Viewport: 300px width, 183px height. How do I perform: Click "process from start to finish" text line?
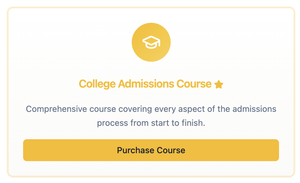pyautogui.click(x=151, y=123)
